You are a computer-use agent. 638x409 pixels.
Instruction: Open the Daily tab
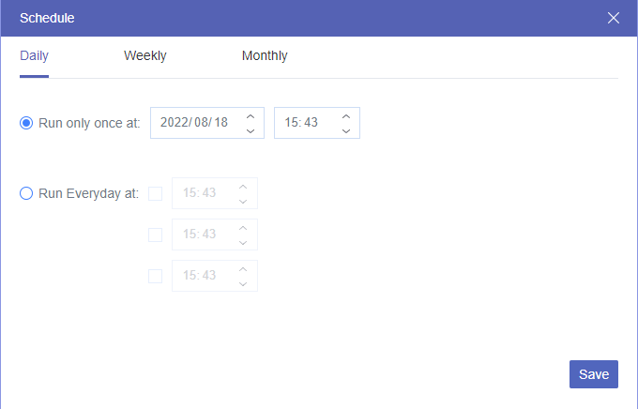(x=34, y=55)
